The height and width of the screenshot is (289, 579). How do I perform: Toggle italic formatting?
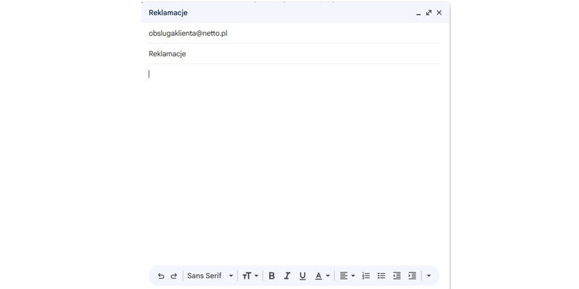click(x=287, y=276)
